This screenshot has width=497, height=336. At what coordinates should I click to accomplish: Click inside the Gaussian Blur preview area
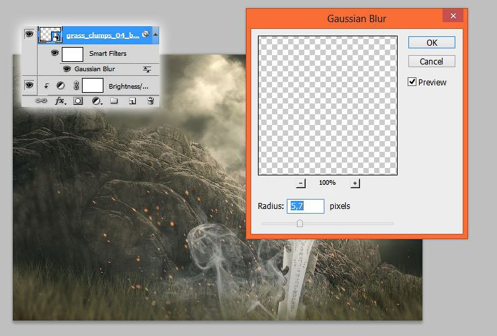[x=328, y=106]
